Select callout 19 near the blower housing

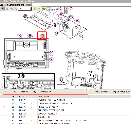77,21
